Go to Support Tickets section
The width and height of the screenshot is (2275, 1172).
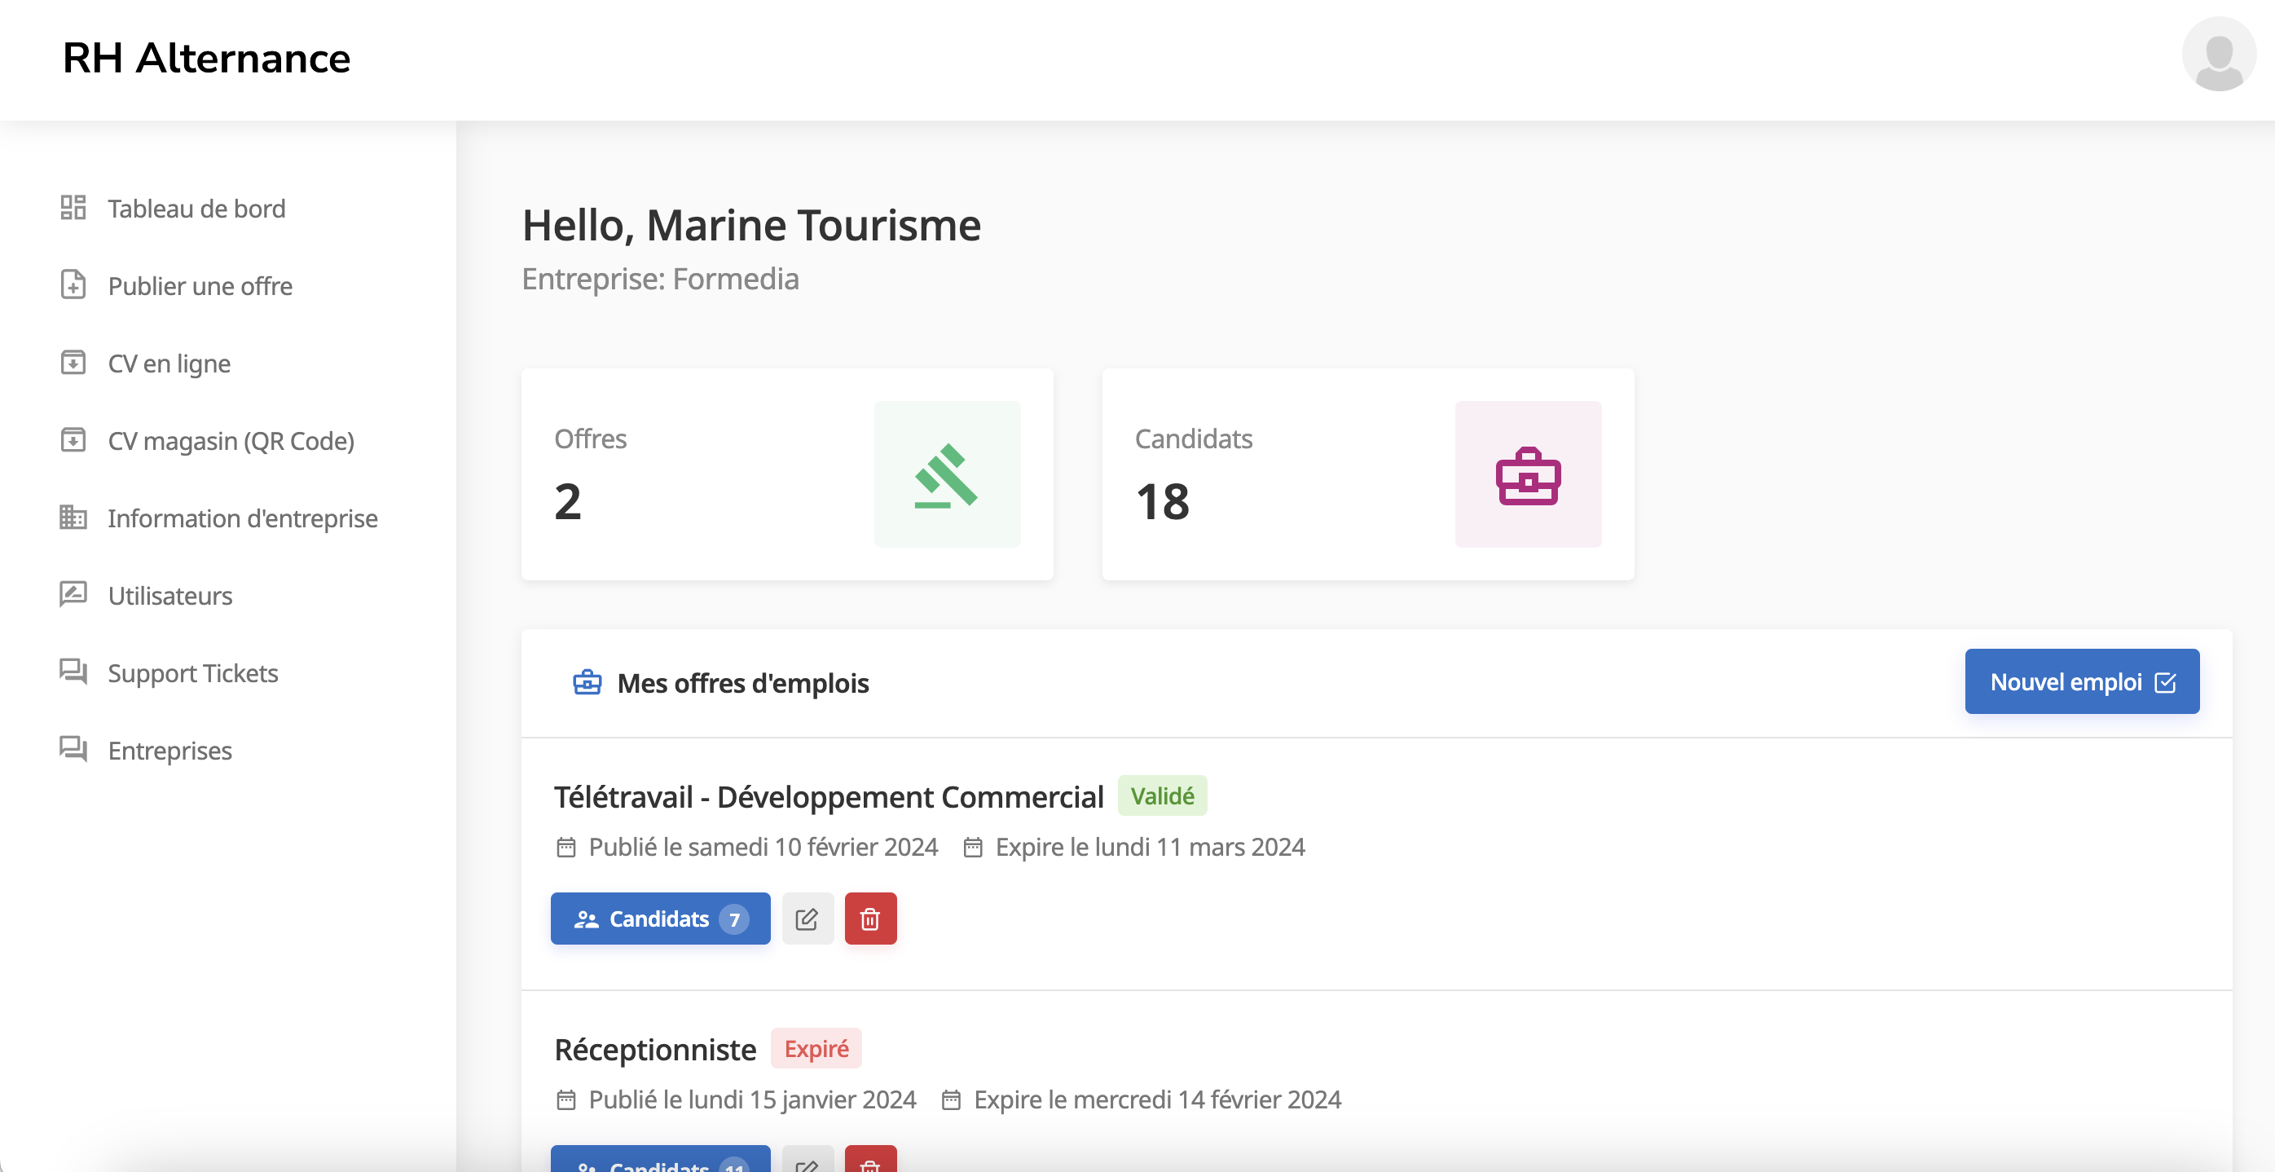[x=192, y=673]
